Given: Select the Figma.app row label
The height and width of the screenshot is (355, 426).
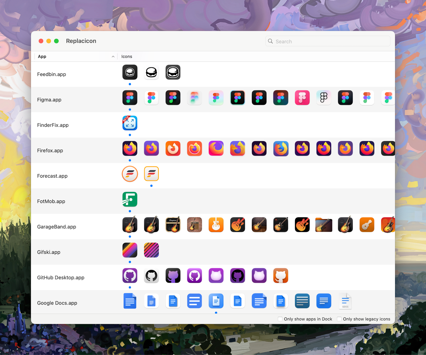Looking at the screenshot, I should click(49, 100).
